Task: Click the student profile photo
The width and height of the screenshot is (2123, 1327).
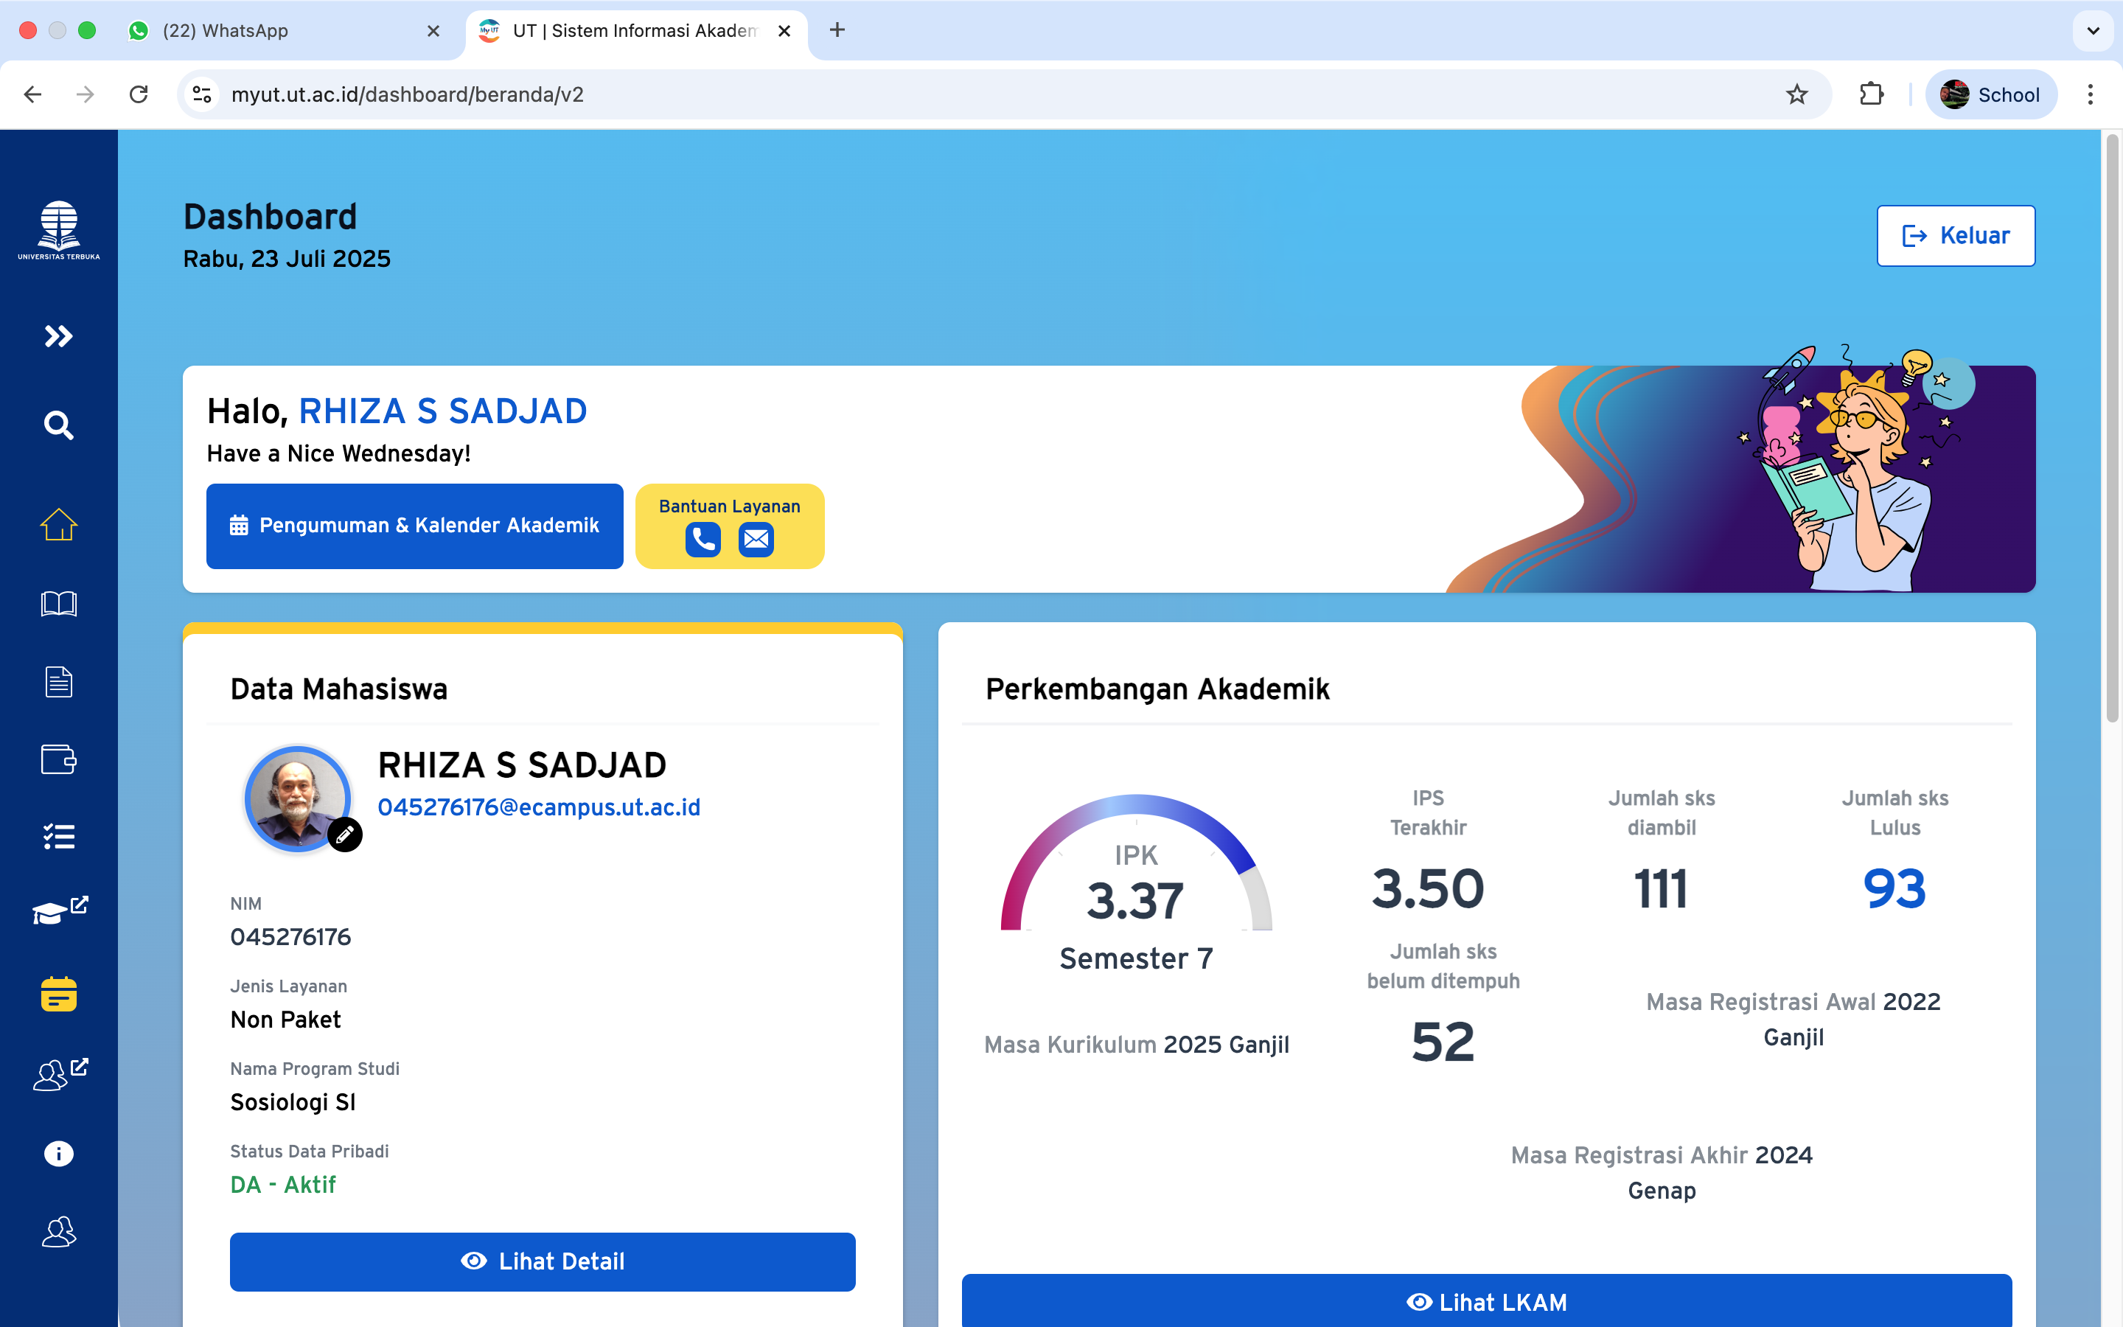Action: pos(297,798)
